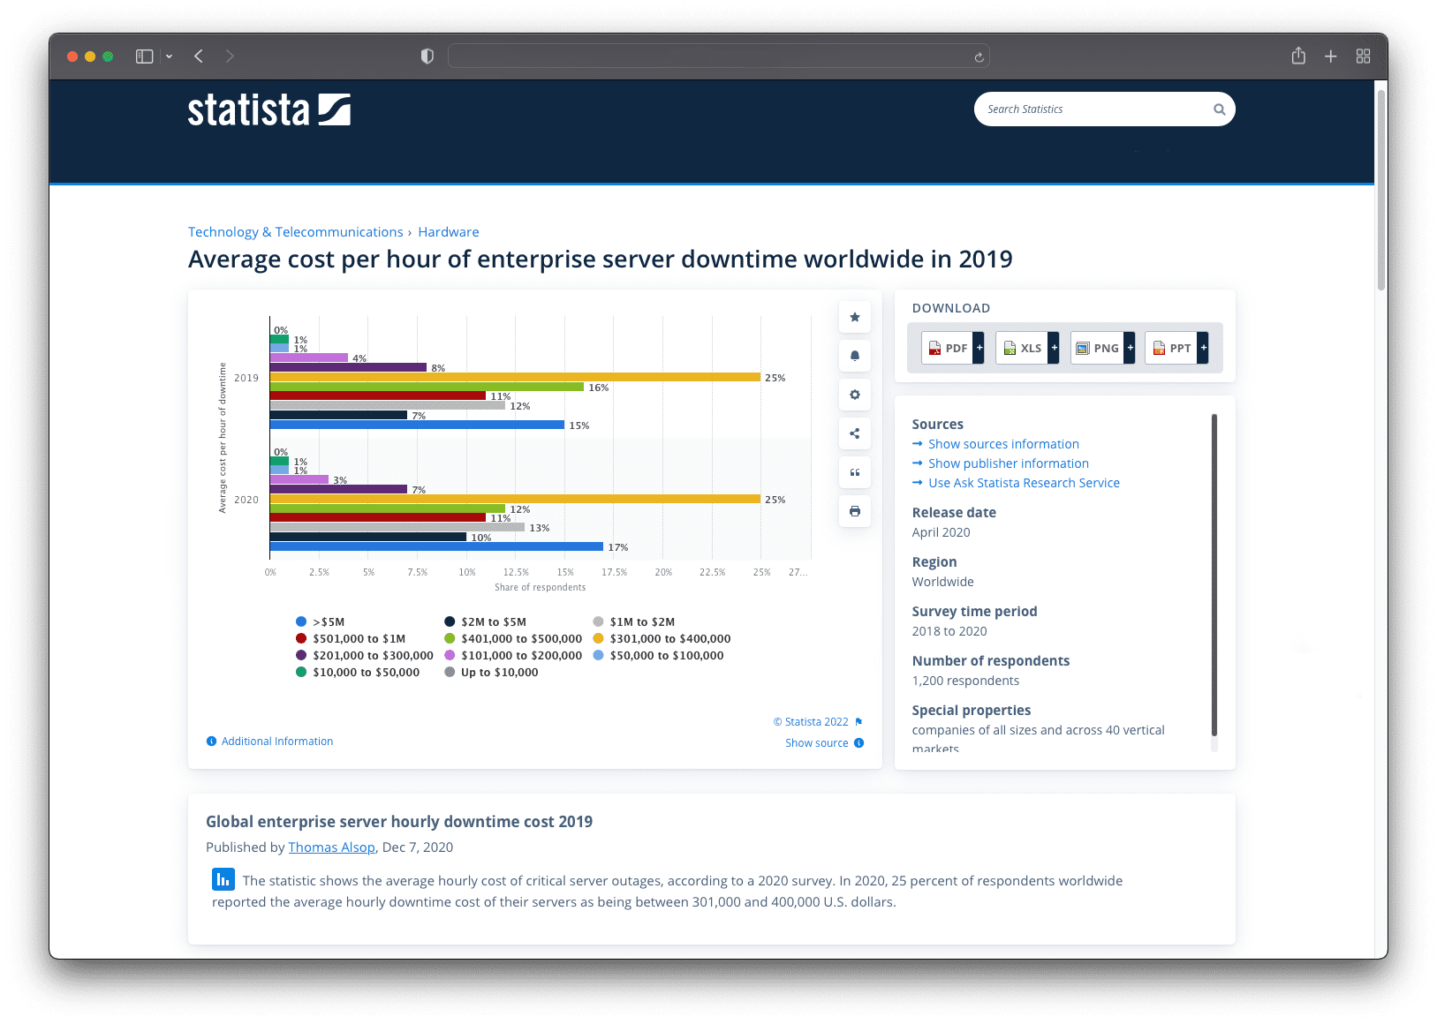Screen dimensions: 1437x1024
Task: Click the Search Statistics input field
Action: [1095, 109]
